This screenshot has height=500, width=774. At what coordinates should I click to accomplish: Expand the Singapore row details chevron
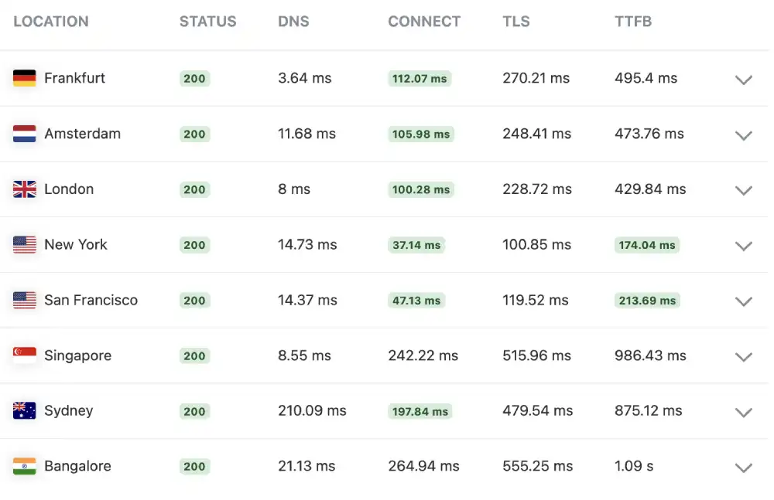coord(743,357)
